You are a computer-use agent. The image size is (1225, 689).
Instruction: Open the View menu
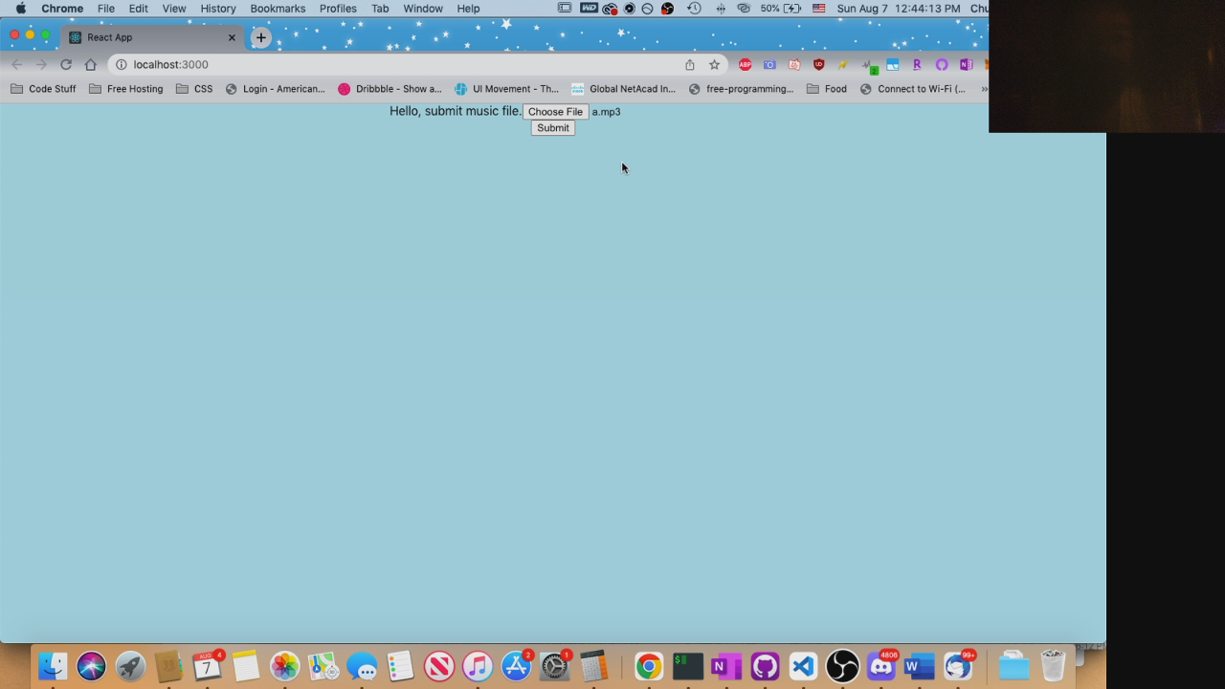point(174,9)
